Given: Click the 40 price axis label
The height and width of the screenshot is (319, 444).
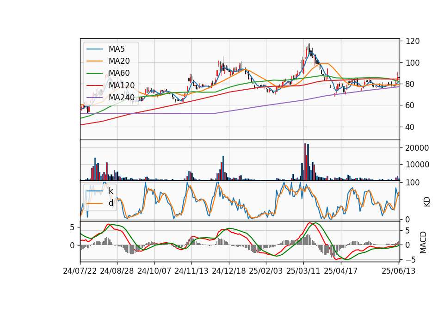Looking at the screenshot, I should (410, 127).
